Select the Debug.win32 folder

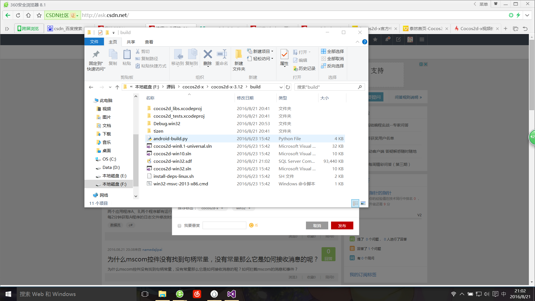pos(245,123)
